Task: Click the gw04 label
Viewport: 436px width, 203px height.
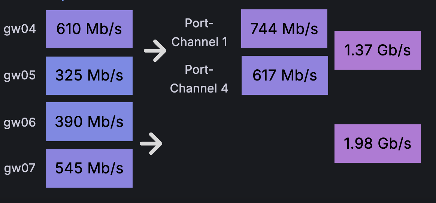Action: (x=20, y=29)
